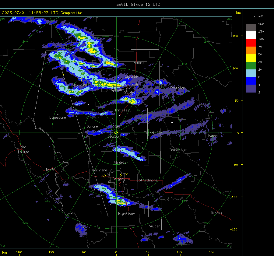The image size is (274, 256).
Task: Select the light blue 8-20 legend swatch
Action: click(x=251, y=73)
